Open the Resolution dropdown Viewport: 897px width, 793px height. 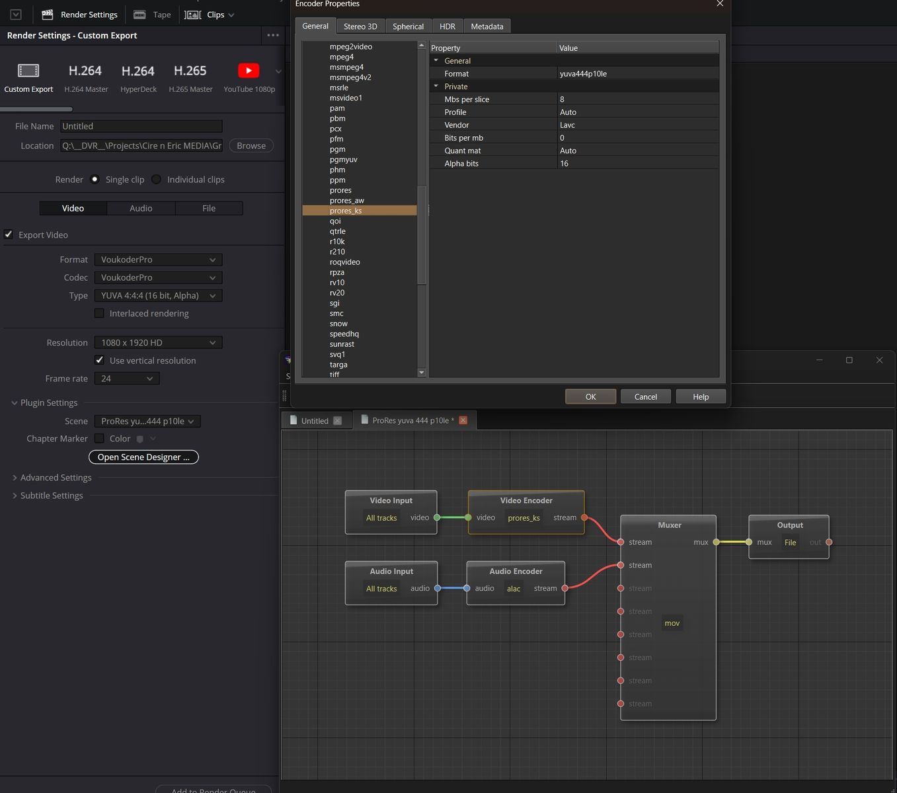coord(158,342)
